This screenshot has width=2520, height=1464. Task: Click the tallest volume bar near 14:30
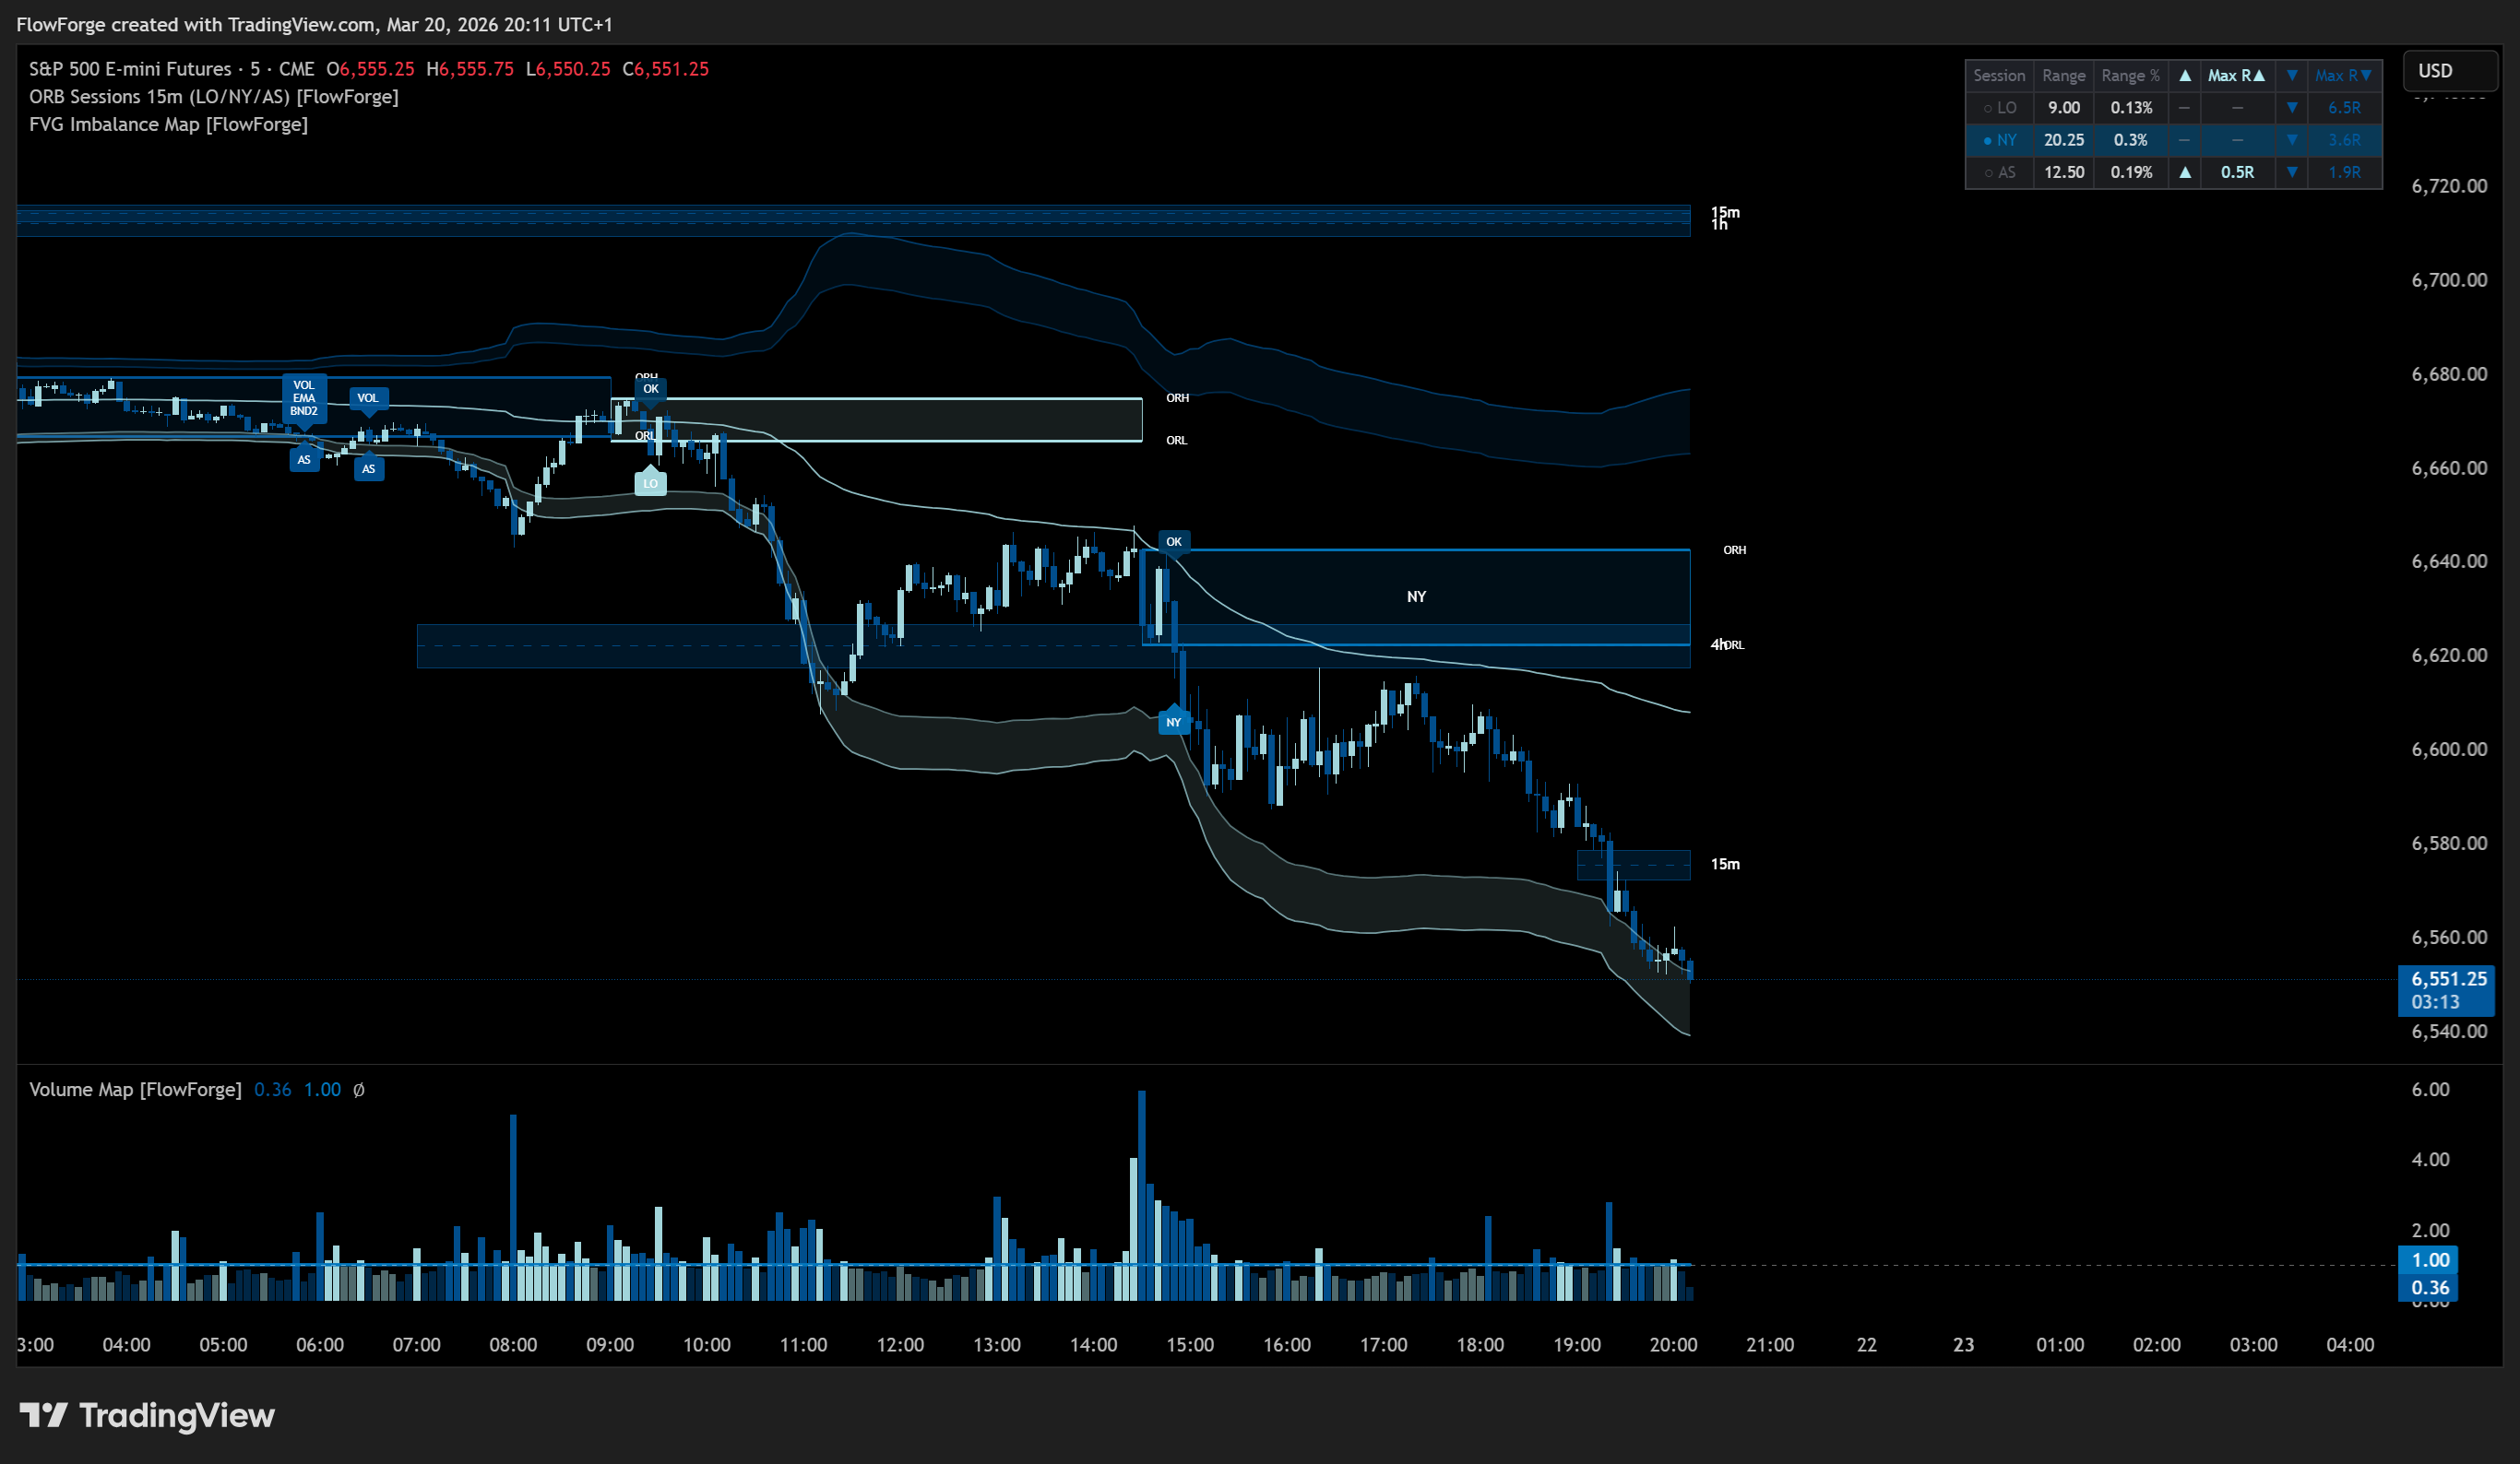pyautogui.click(x=1141, y=1195)
